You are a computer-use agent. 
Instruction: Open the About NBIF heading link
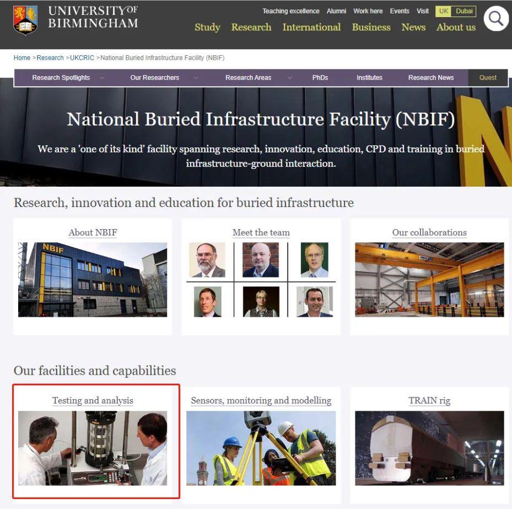click(x=93, y=232)
